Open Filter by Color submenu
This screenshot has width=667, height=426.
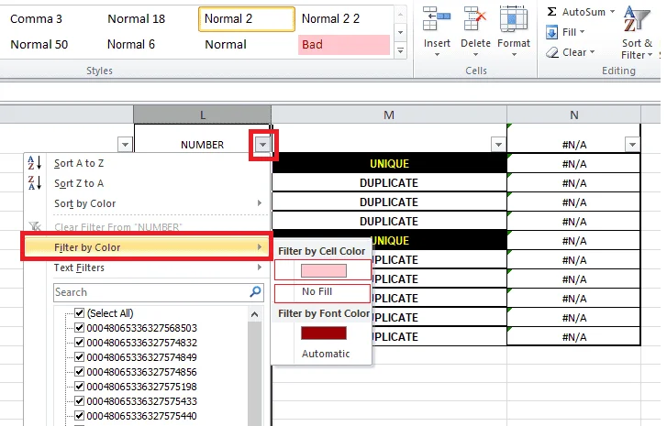point(147,247)
